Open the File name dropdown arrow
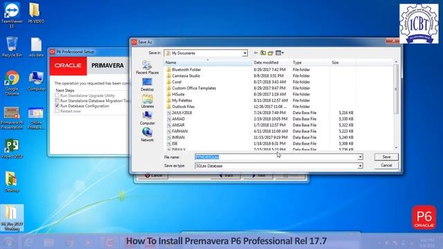The height and width of the screenshot is (249, 443). tap(360, 157)
